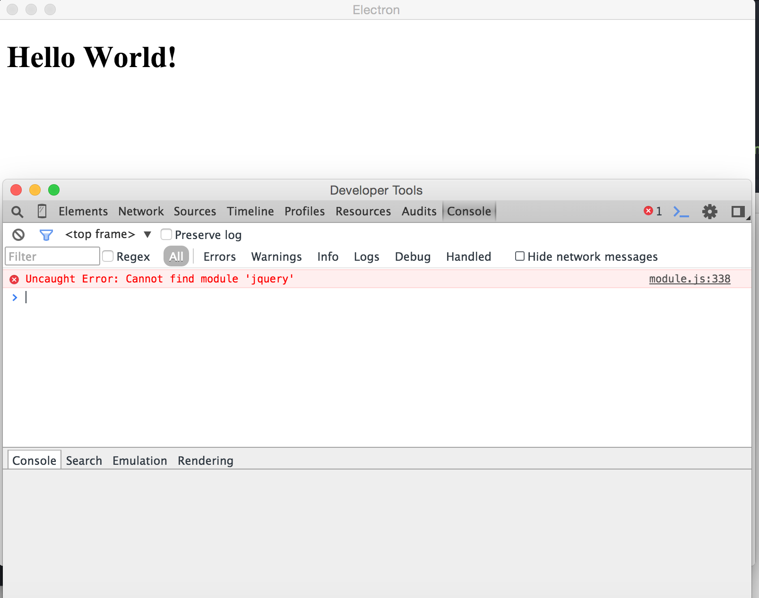Open DevTools settings gear
759x598 pixels.
(710, 212)
